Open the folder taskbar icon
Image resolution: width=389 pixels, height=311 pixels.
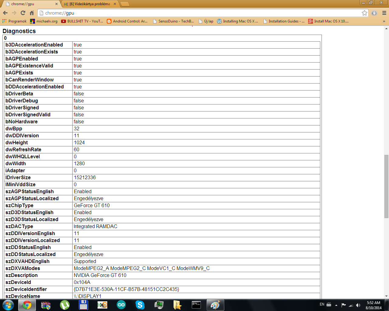177,305
